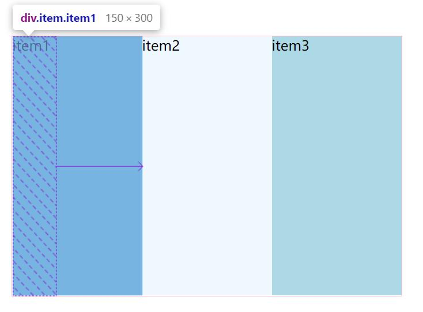Click the purple "div" tag name in tooltip
The height and width of the screenshot is (312, 423).
tap(28, 18)
